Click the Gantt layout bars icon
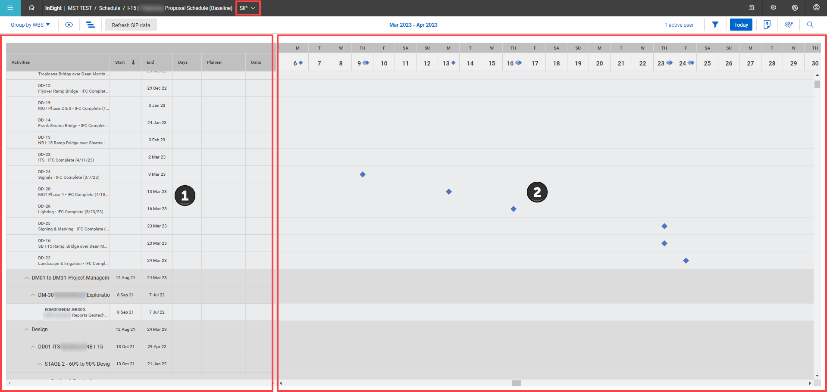This screenshot has width=827, height=392. [x=91, y=25]
